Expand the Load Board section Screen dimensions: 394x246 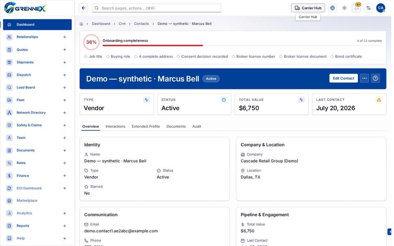pyautogui.click(x=64, y=87)
